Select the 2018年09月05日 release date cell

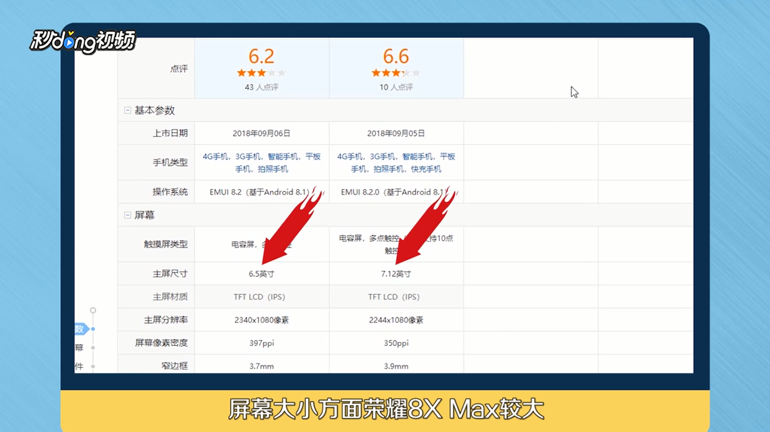coord(396,133)
